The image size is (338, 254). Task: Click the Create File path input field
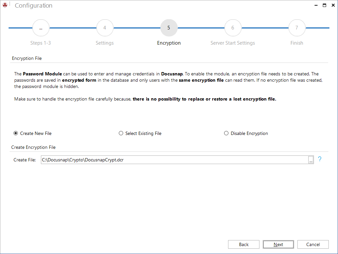coord(175,160)
